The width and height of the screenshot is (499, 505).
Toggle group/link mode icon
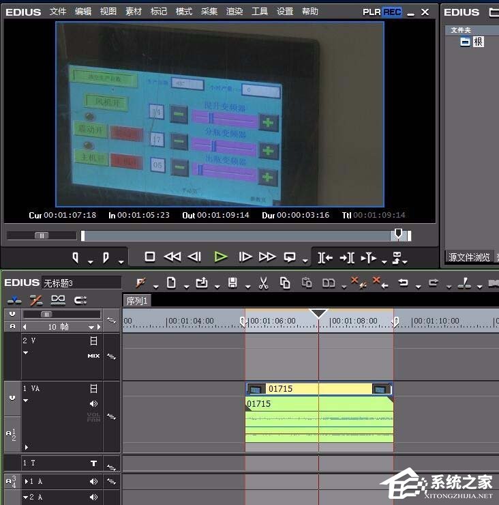pos(58,300)
